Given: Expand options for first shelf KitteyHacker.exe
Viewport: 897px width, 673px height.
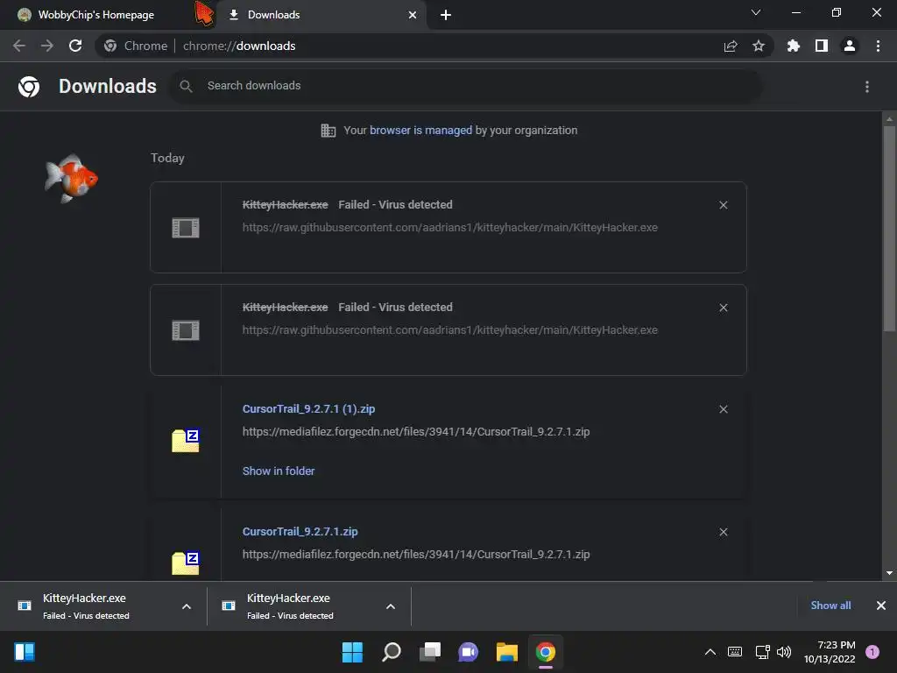Looking at the screenshot, I should [187, 606].
